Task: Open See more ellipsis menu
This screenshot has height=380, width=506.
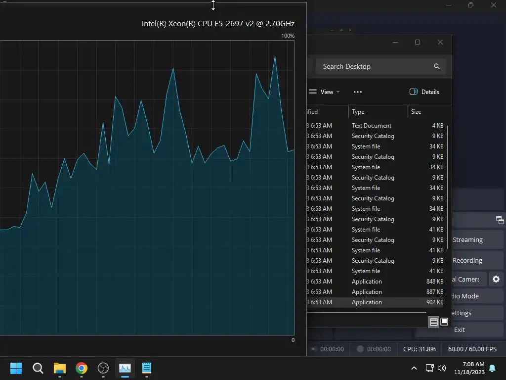Action: point(358,92)
